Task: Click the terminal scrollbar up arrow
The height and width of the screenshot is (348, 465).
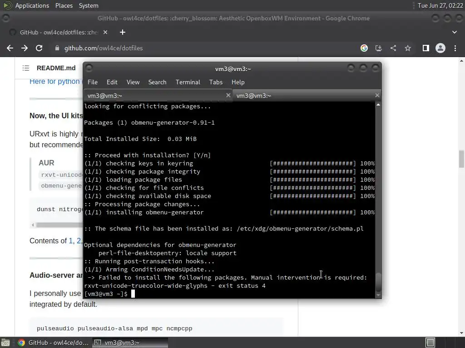Action: point(378,105)
